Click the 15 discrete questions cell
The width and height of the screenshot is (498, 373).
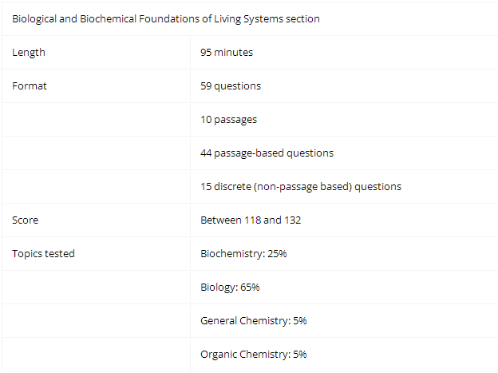coord(344,187)
